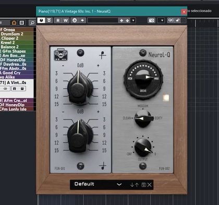The height and width of the screenshot is (205, 219).
Task: Select the Krewl 2 track
Action: 17,43
